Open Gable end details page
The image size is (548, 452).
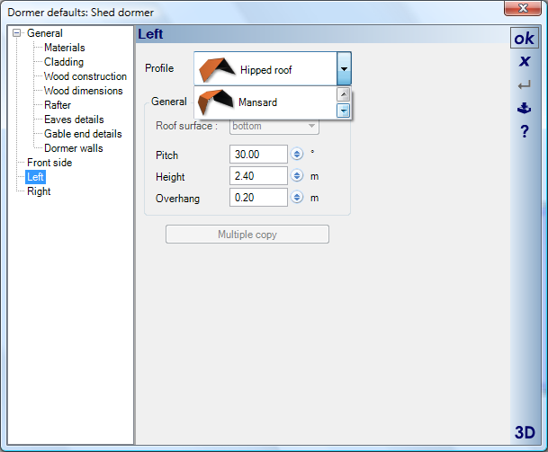point(83,134)
